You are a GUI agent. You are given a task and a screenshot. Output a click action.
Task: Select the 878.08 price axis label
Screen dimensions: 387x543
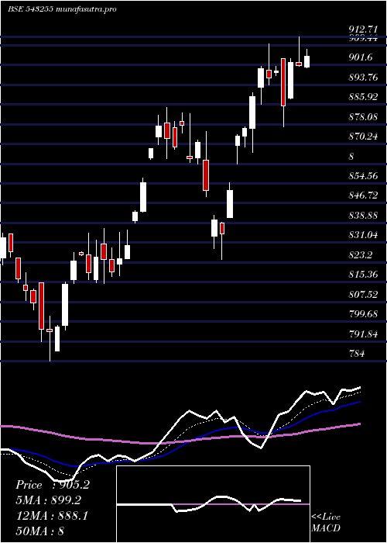[x=363, y=117]
